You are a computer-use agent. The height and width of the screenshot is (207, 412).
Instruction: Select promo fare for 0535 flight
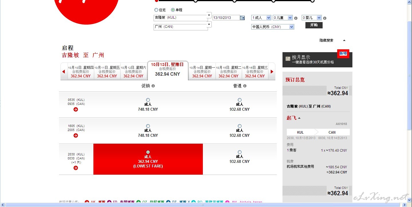[x=148, y=100]
